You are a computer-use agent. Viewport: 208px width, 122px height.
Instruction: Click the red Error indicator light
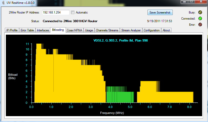pos(200,25)
